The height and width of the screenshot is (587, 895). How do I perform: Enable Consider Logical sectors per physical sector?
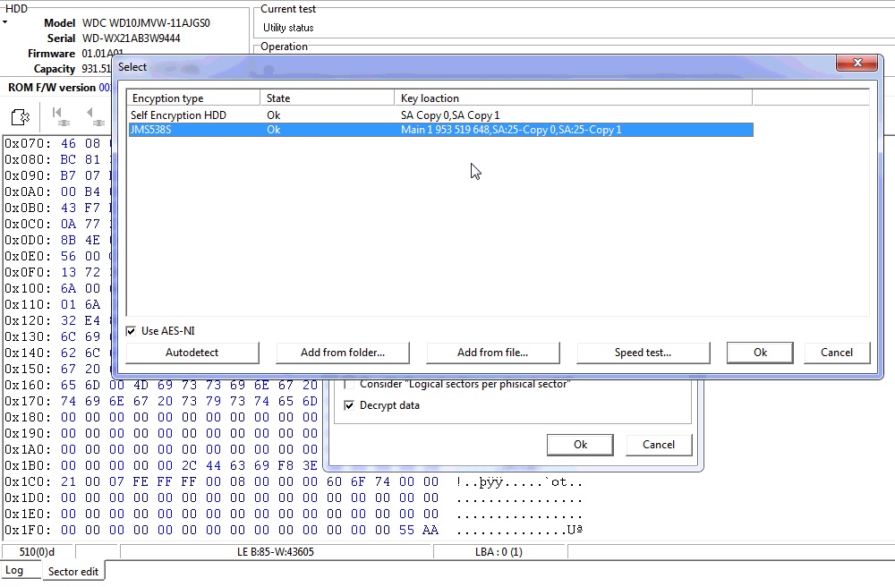pos(349,385)
